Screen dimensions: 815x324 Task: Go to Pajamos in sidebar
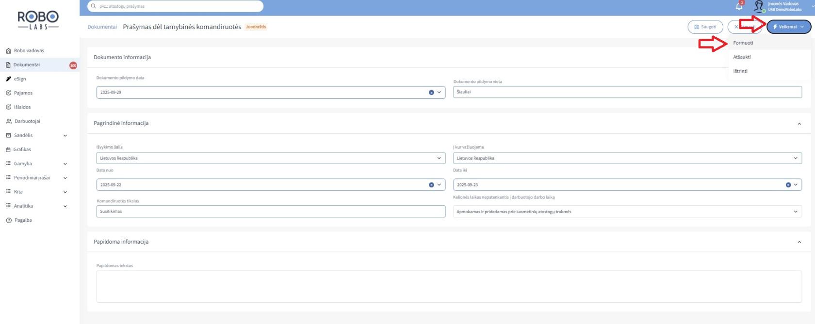(x=19, y=93)
